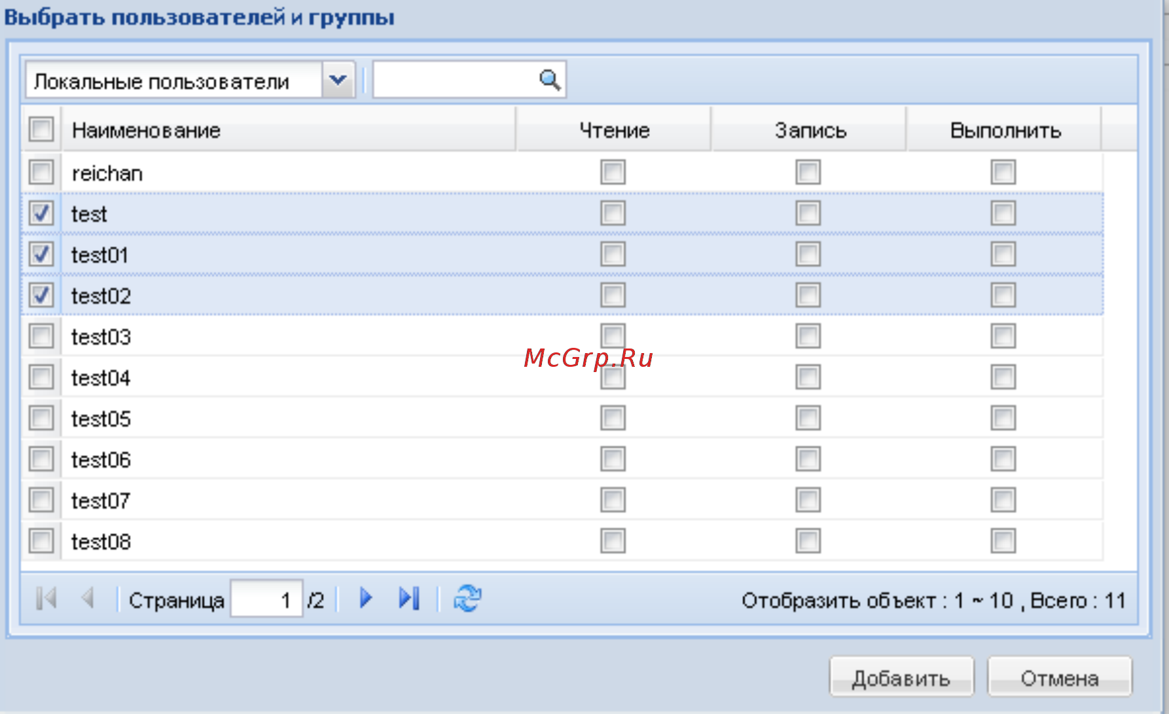
Task: Enable Запись for test05
Action: pyautogui.click(x=808, y=418)
